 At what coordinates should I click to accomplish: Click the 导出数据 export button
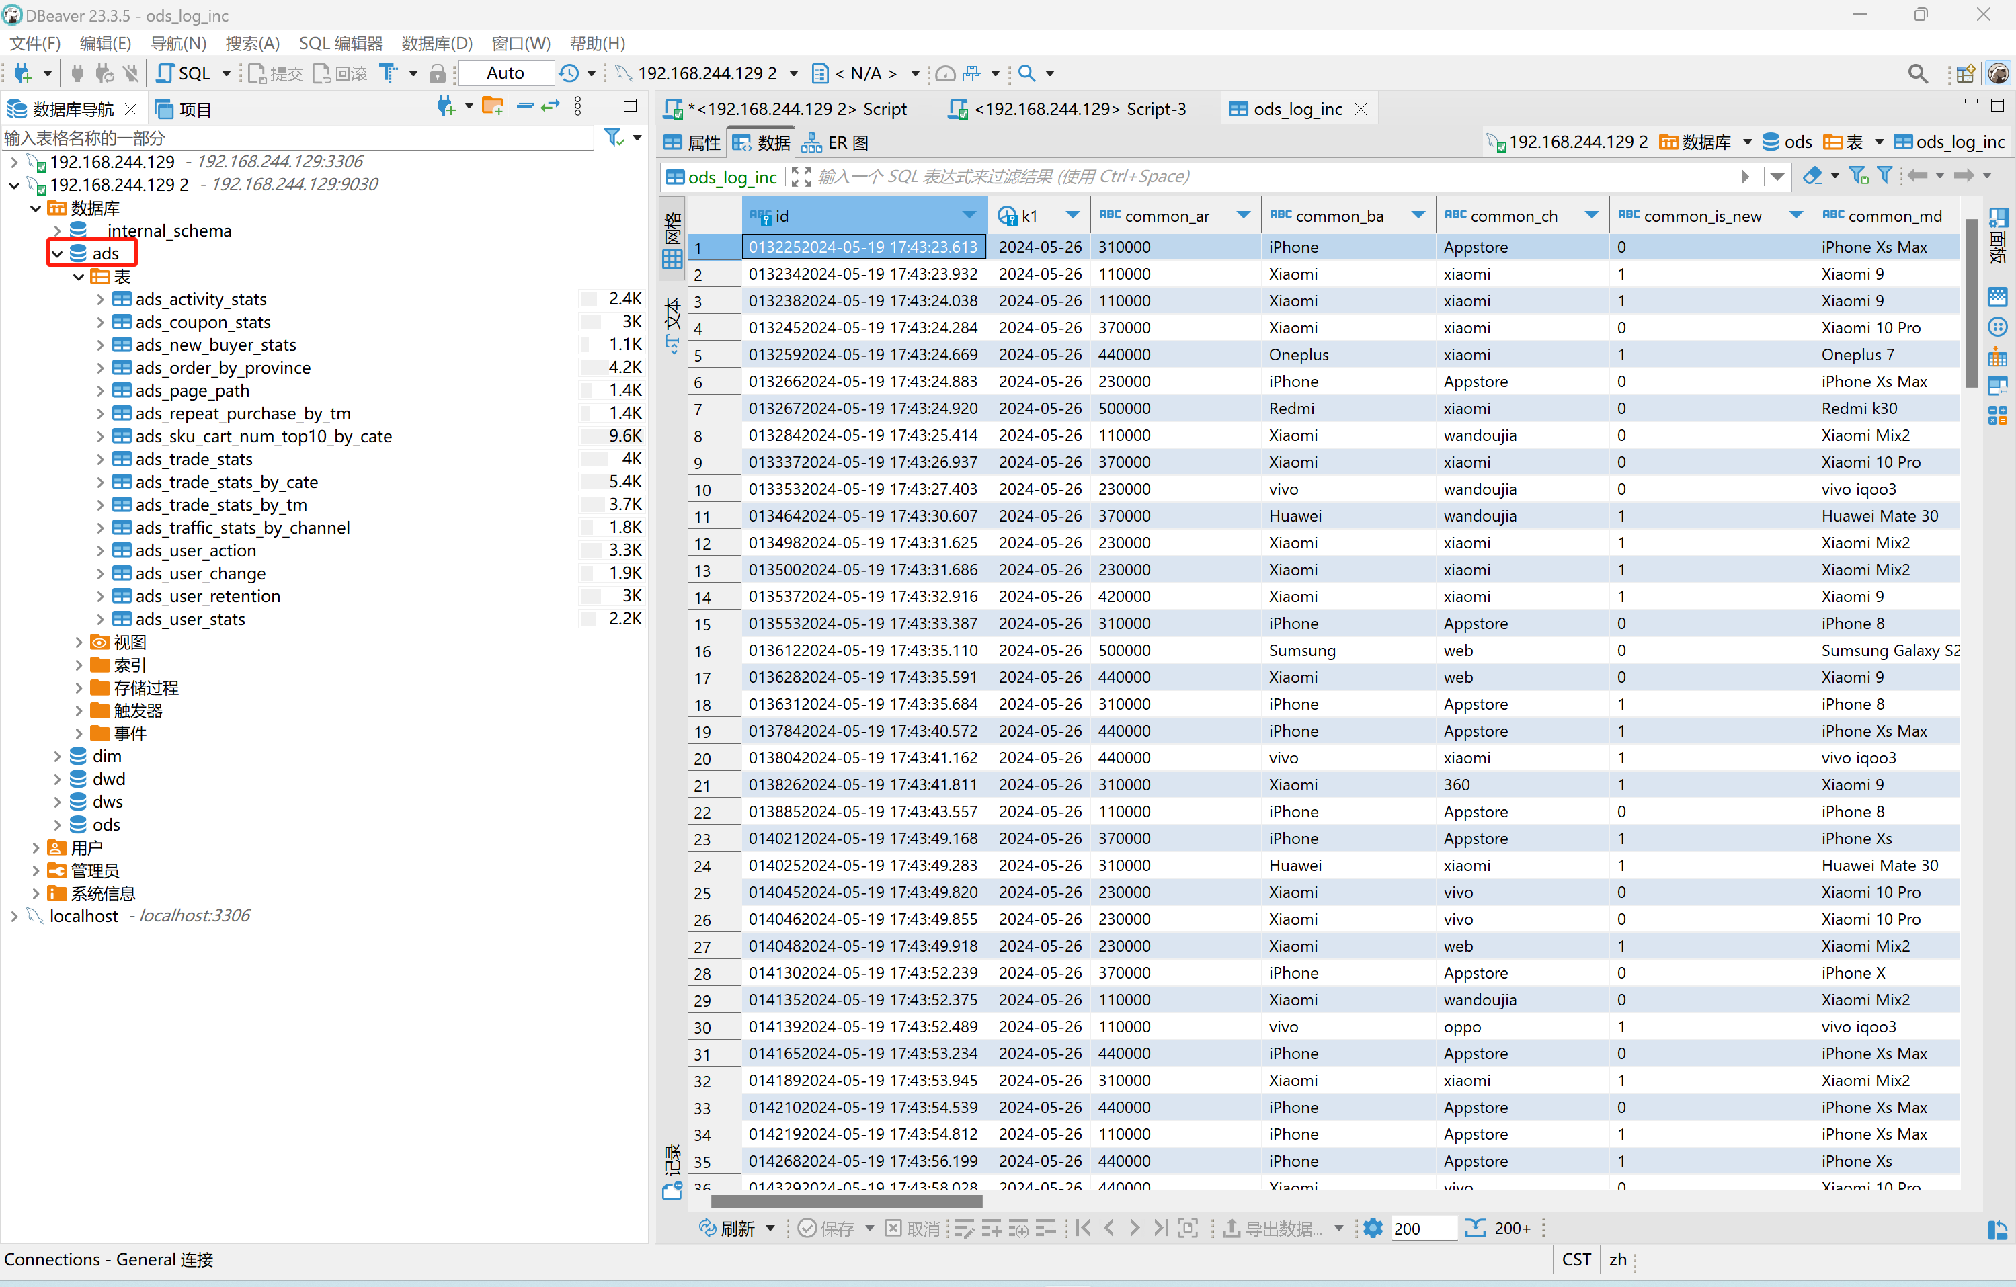click(1273, 1229)
